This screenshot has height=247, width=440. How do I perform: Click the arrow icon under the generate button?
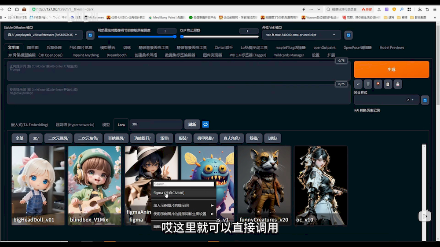pos(358,84)
